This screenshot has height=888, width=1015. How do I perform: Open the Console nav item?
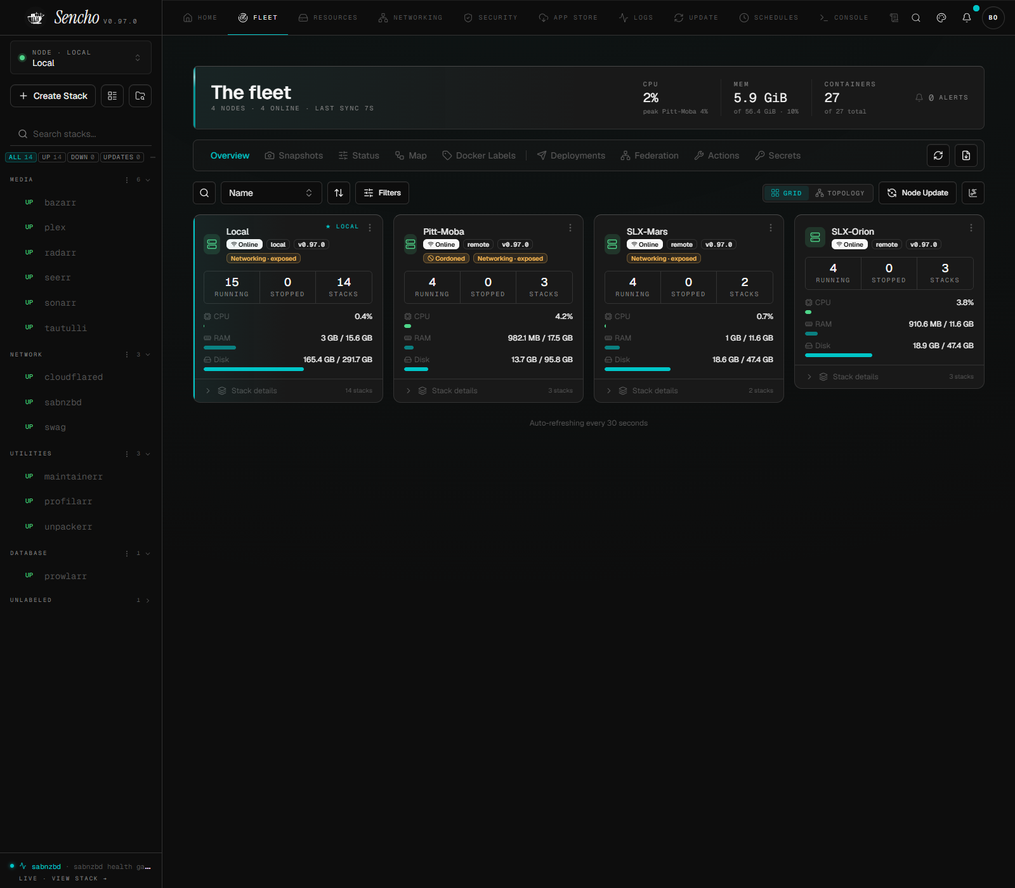[x=844, y=18]
